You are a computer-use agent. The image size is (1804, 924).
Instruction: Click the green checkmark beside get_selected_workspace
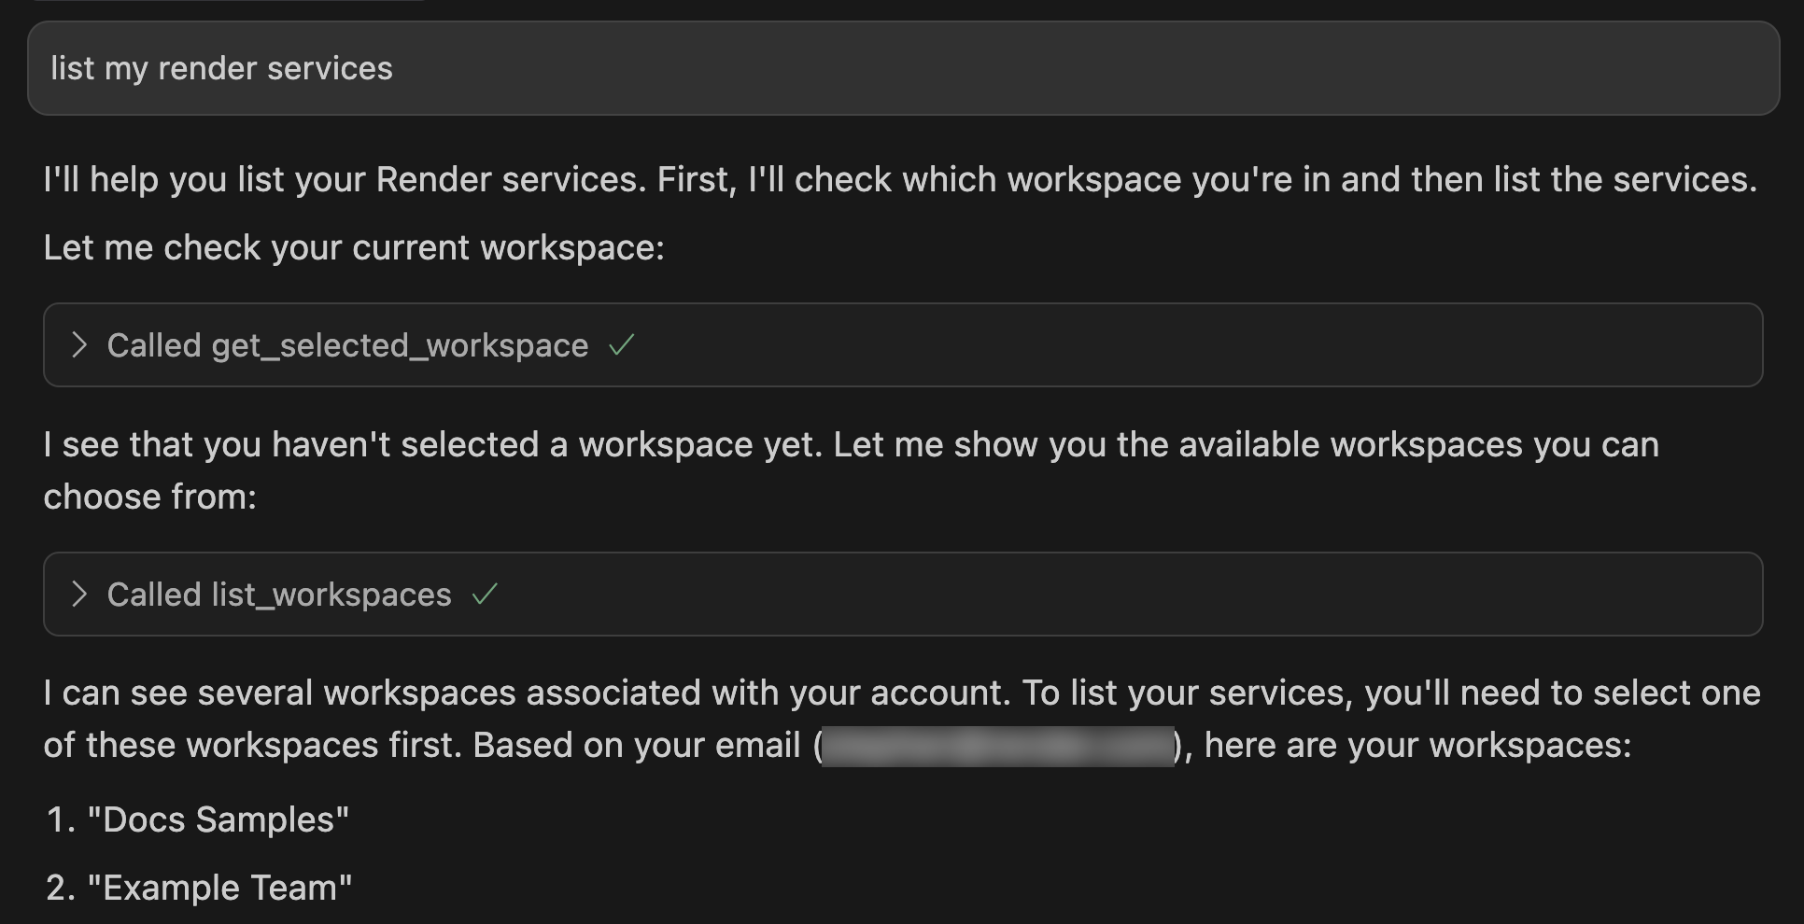tap(622, 344)
